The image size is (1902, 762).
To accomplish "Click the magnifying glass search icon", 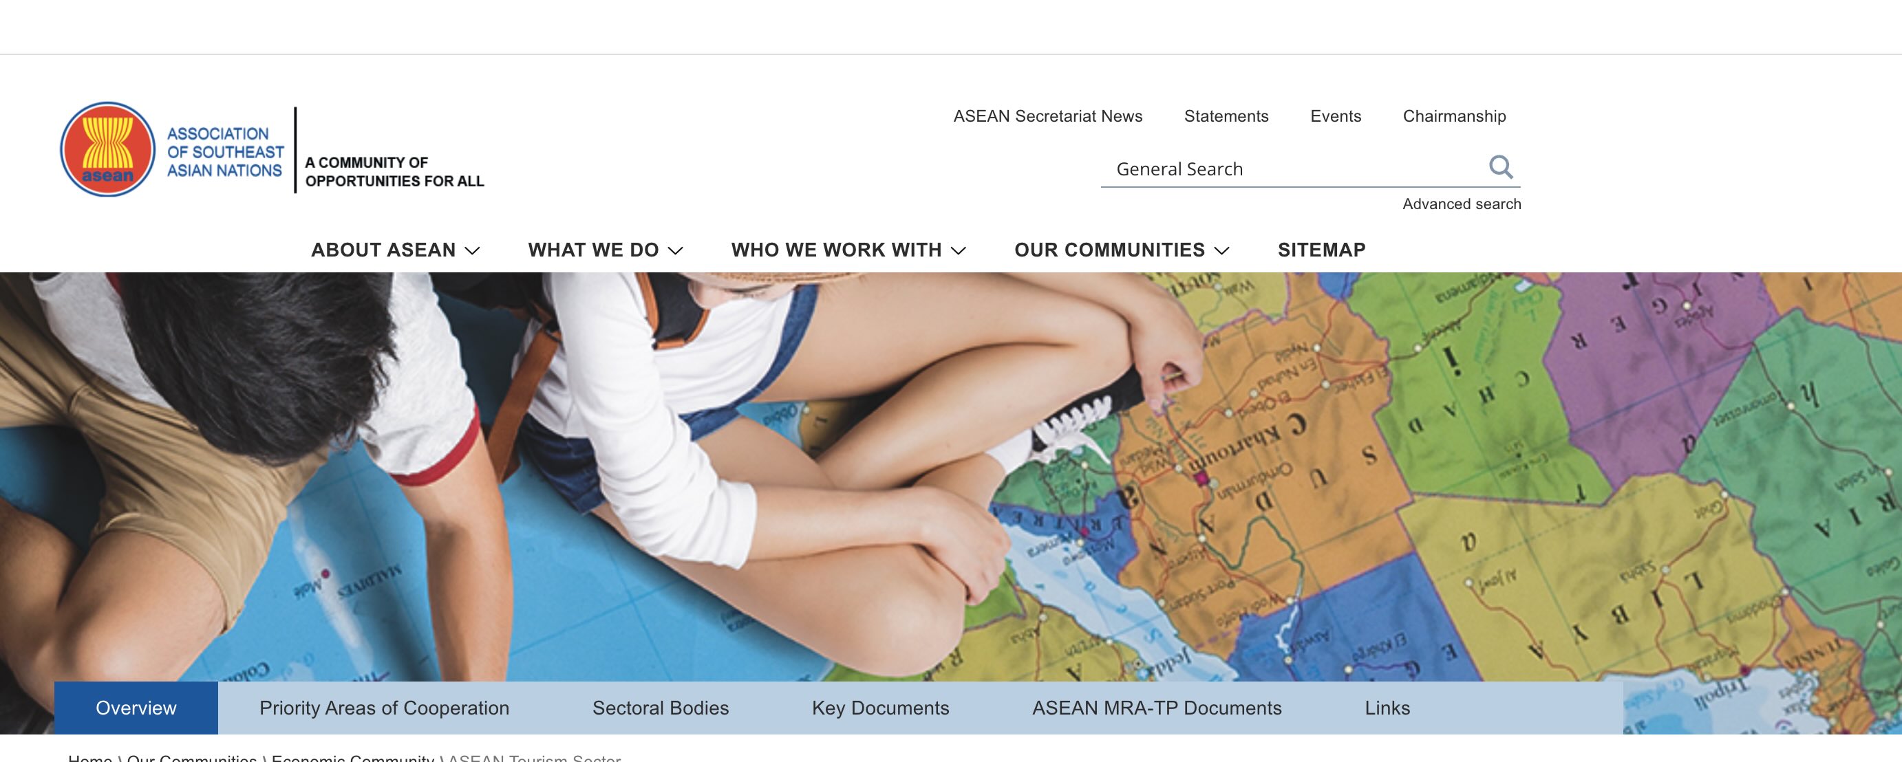I will point(1500,167).
